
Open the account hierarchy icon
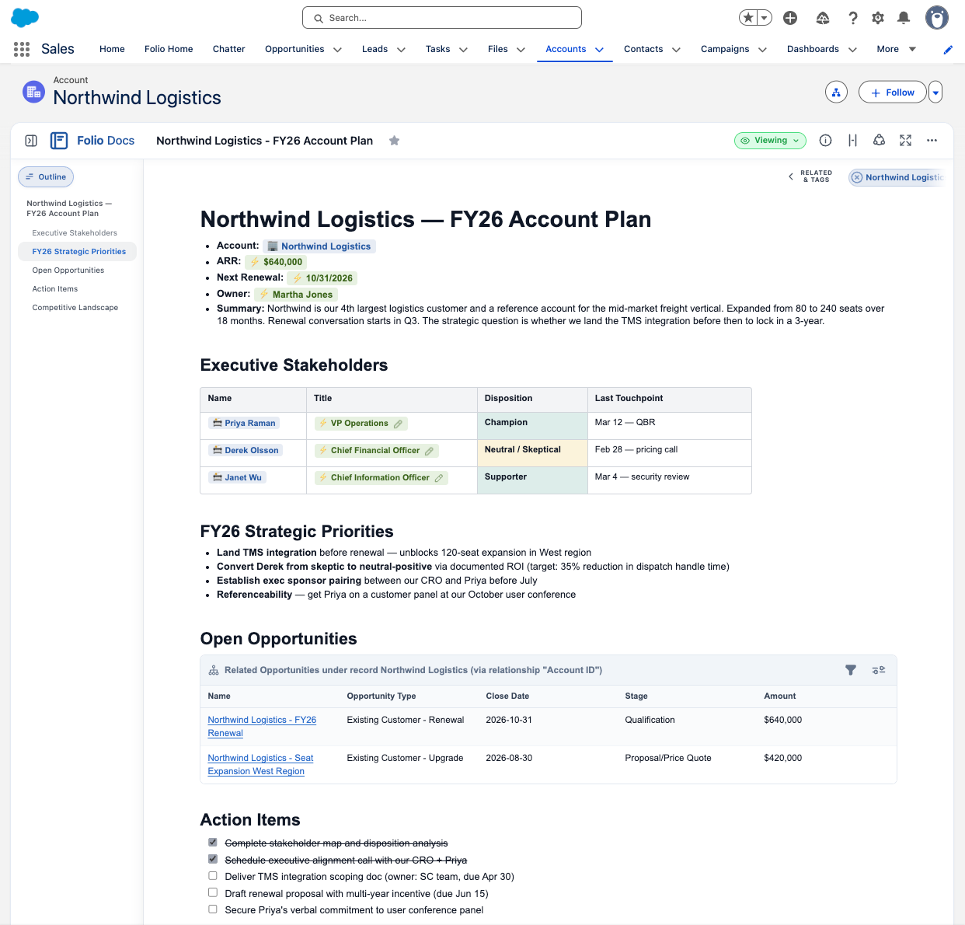tap(836, 92)
